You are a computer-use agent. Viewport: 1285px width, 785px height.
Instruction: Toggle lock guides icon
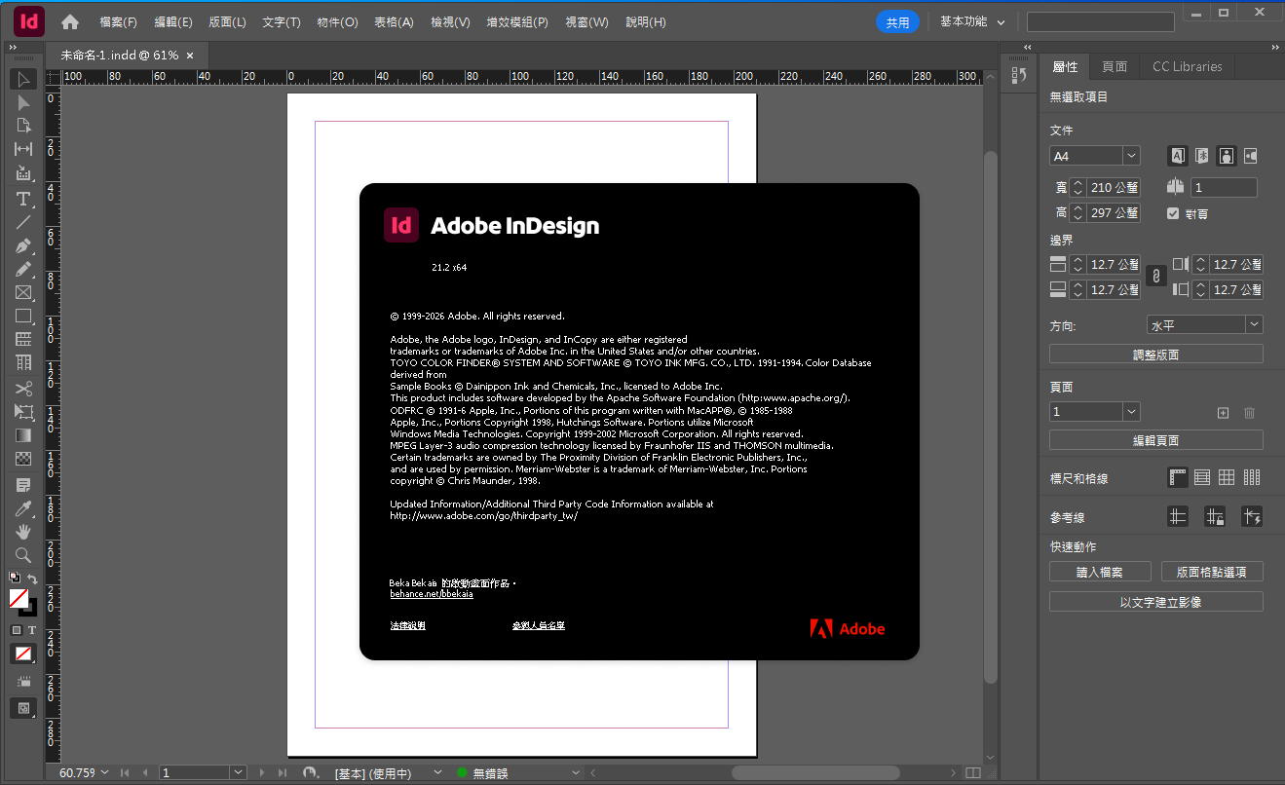(x=1215, y=517)
